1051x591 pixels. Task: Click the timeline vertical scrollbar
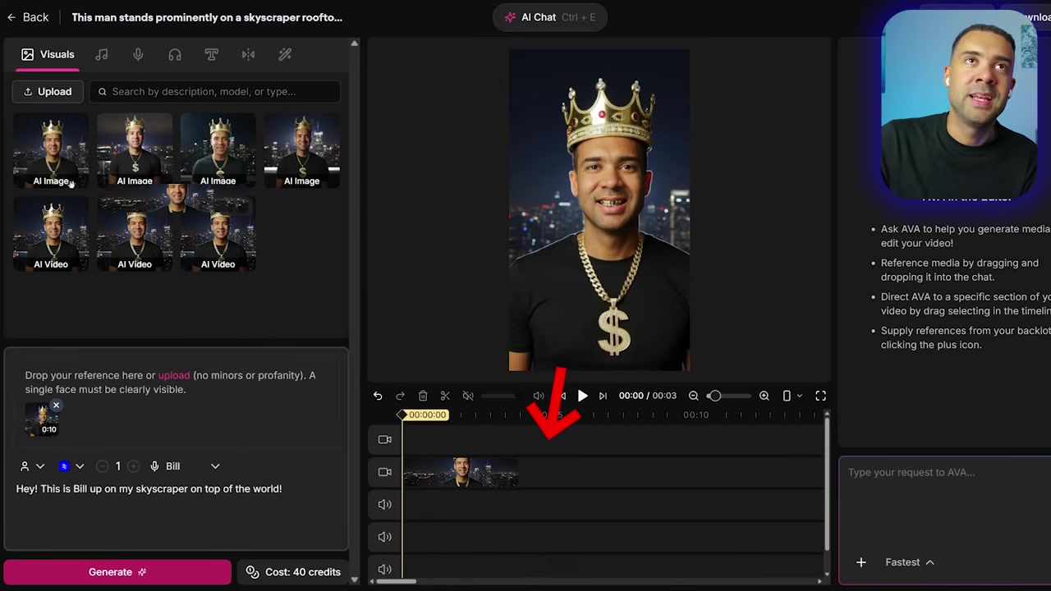827,484
